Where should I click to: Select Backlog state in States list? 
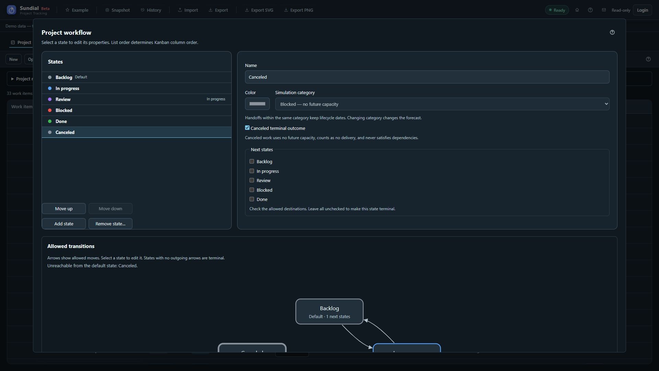[136, 77]
